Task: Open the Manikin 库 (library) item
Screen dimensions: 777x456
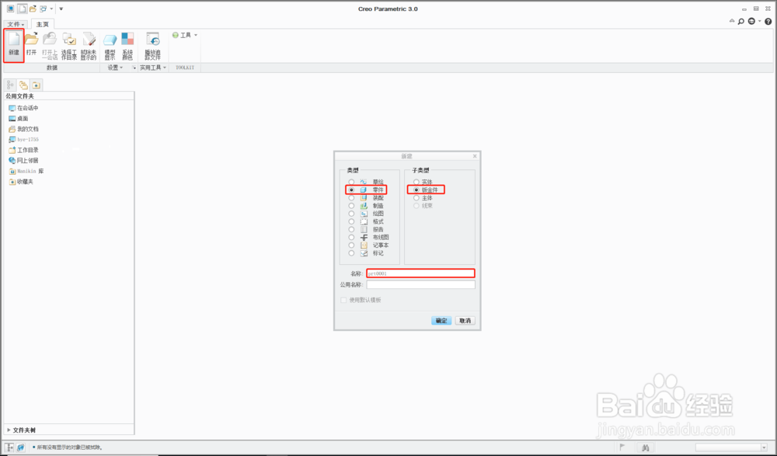Action: pos(26,171)
